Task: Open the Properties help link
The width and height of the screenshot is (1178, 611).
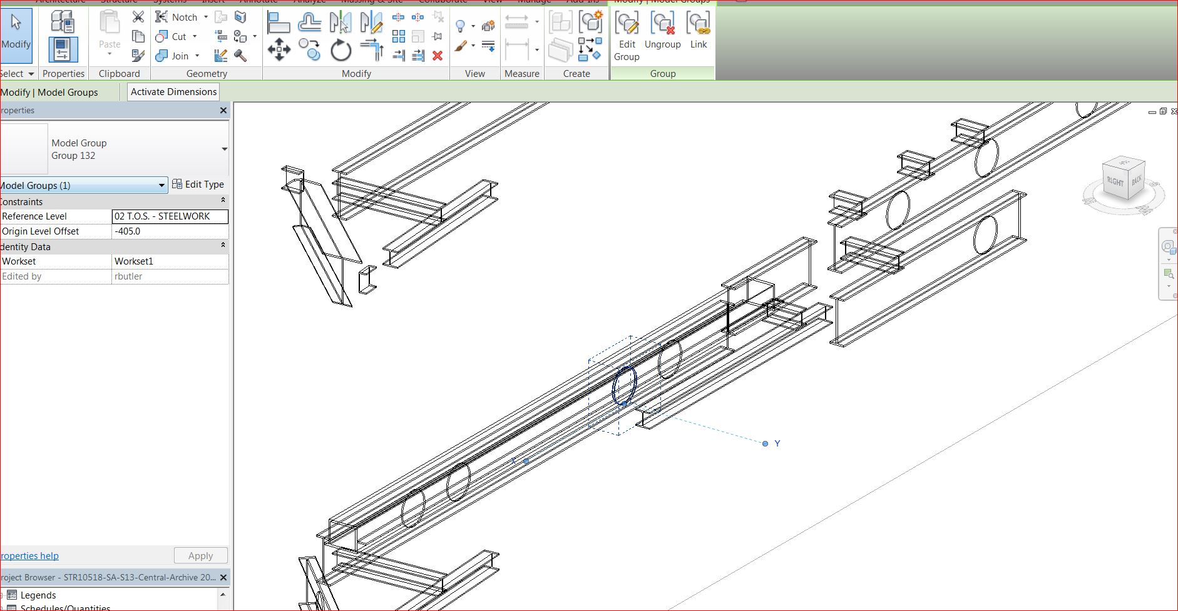Action: coord(30,556)
